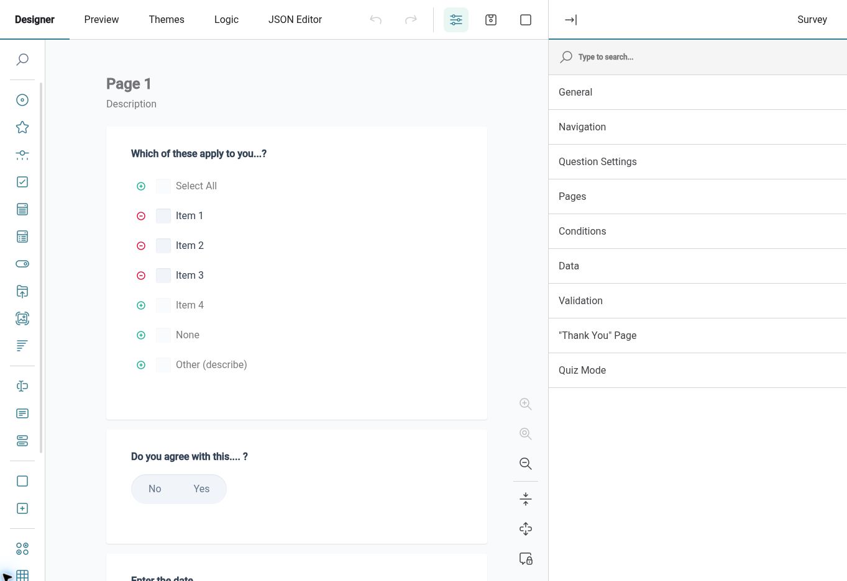847x581 pixels.
Task: Add a Dynamic Panel from the toolbox
Action: tap(22, 508)
